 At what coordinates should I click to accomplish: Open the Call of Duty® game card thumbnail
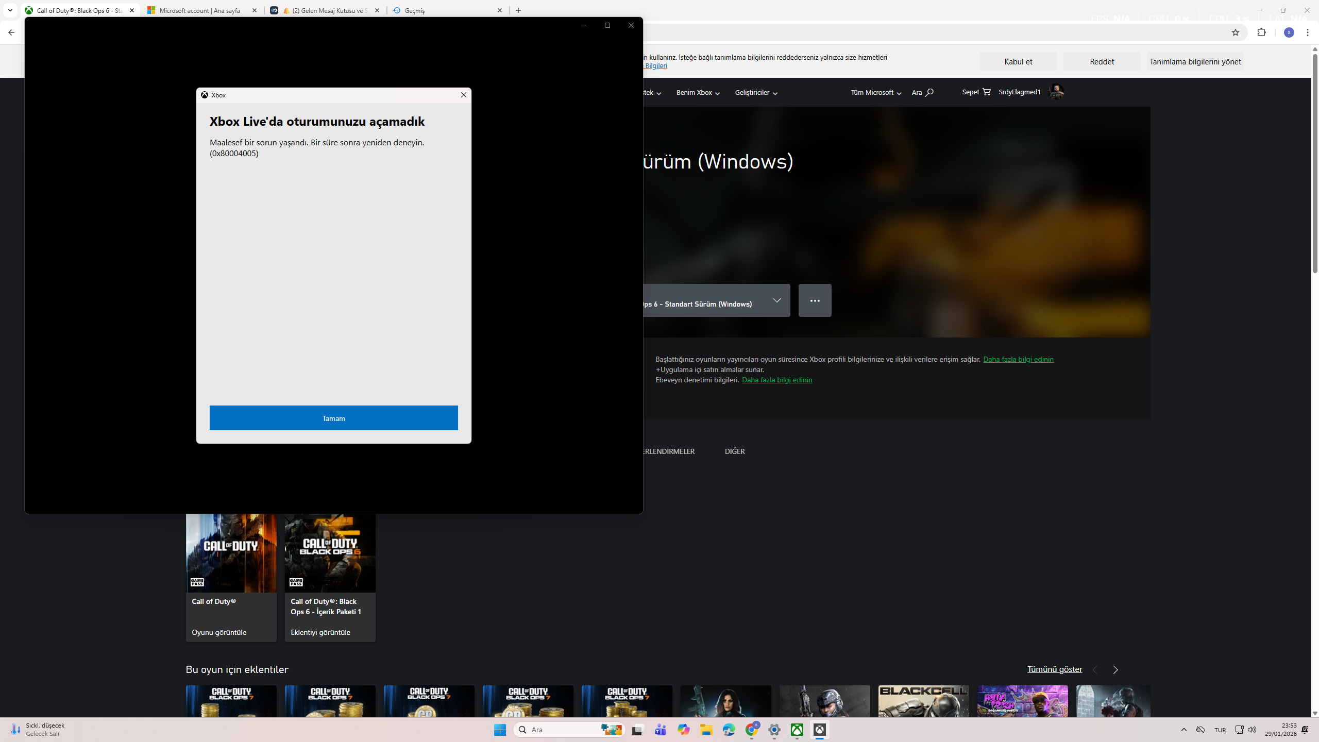231,553
